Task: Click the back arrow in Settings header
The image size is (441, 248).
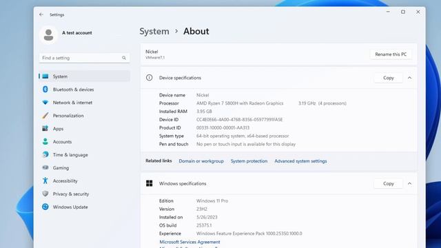Action: click(x=41, y=14)
